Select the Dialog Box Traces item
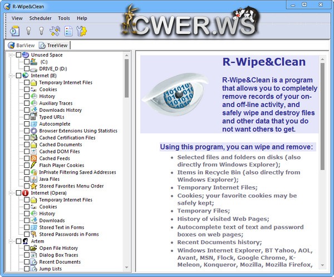The height and width of the screenshot is (277, 334). pyautogui.click(x=58, y=255)
